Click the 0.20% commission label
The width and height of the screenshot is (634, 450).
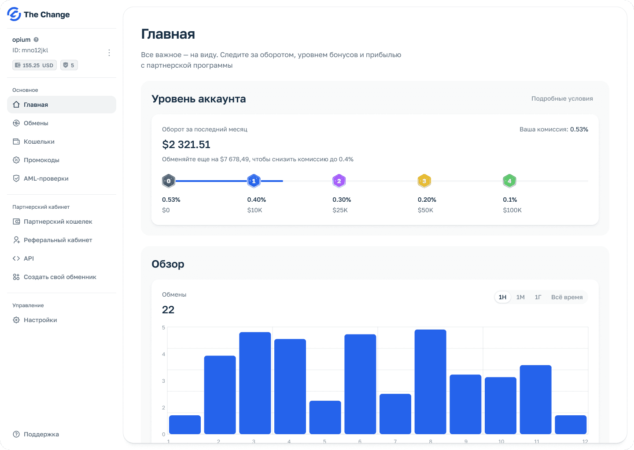pos(427,200)
